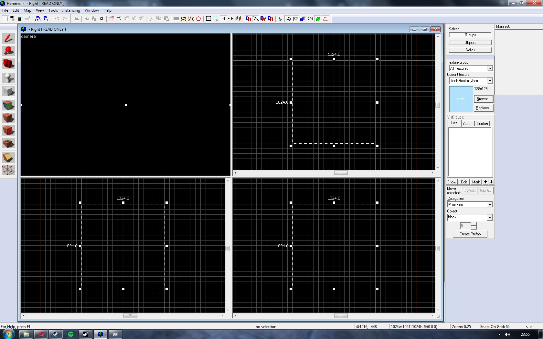The width and height of the screenshot is (543, 339).
Task: Select the Selection (arrow) tool
Action: tap(8, 38)
